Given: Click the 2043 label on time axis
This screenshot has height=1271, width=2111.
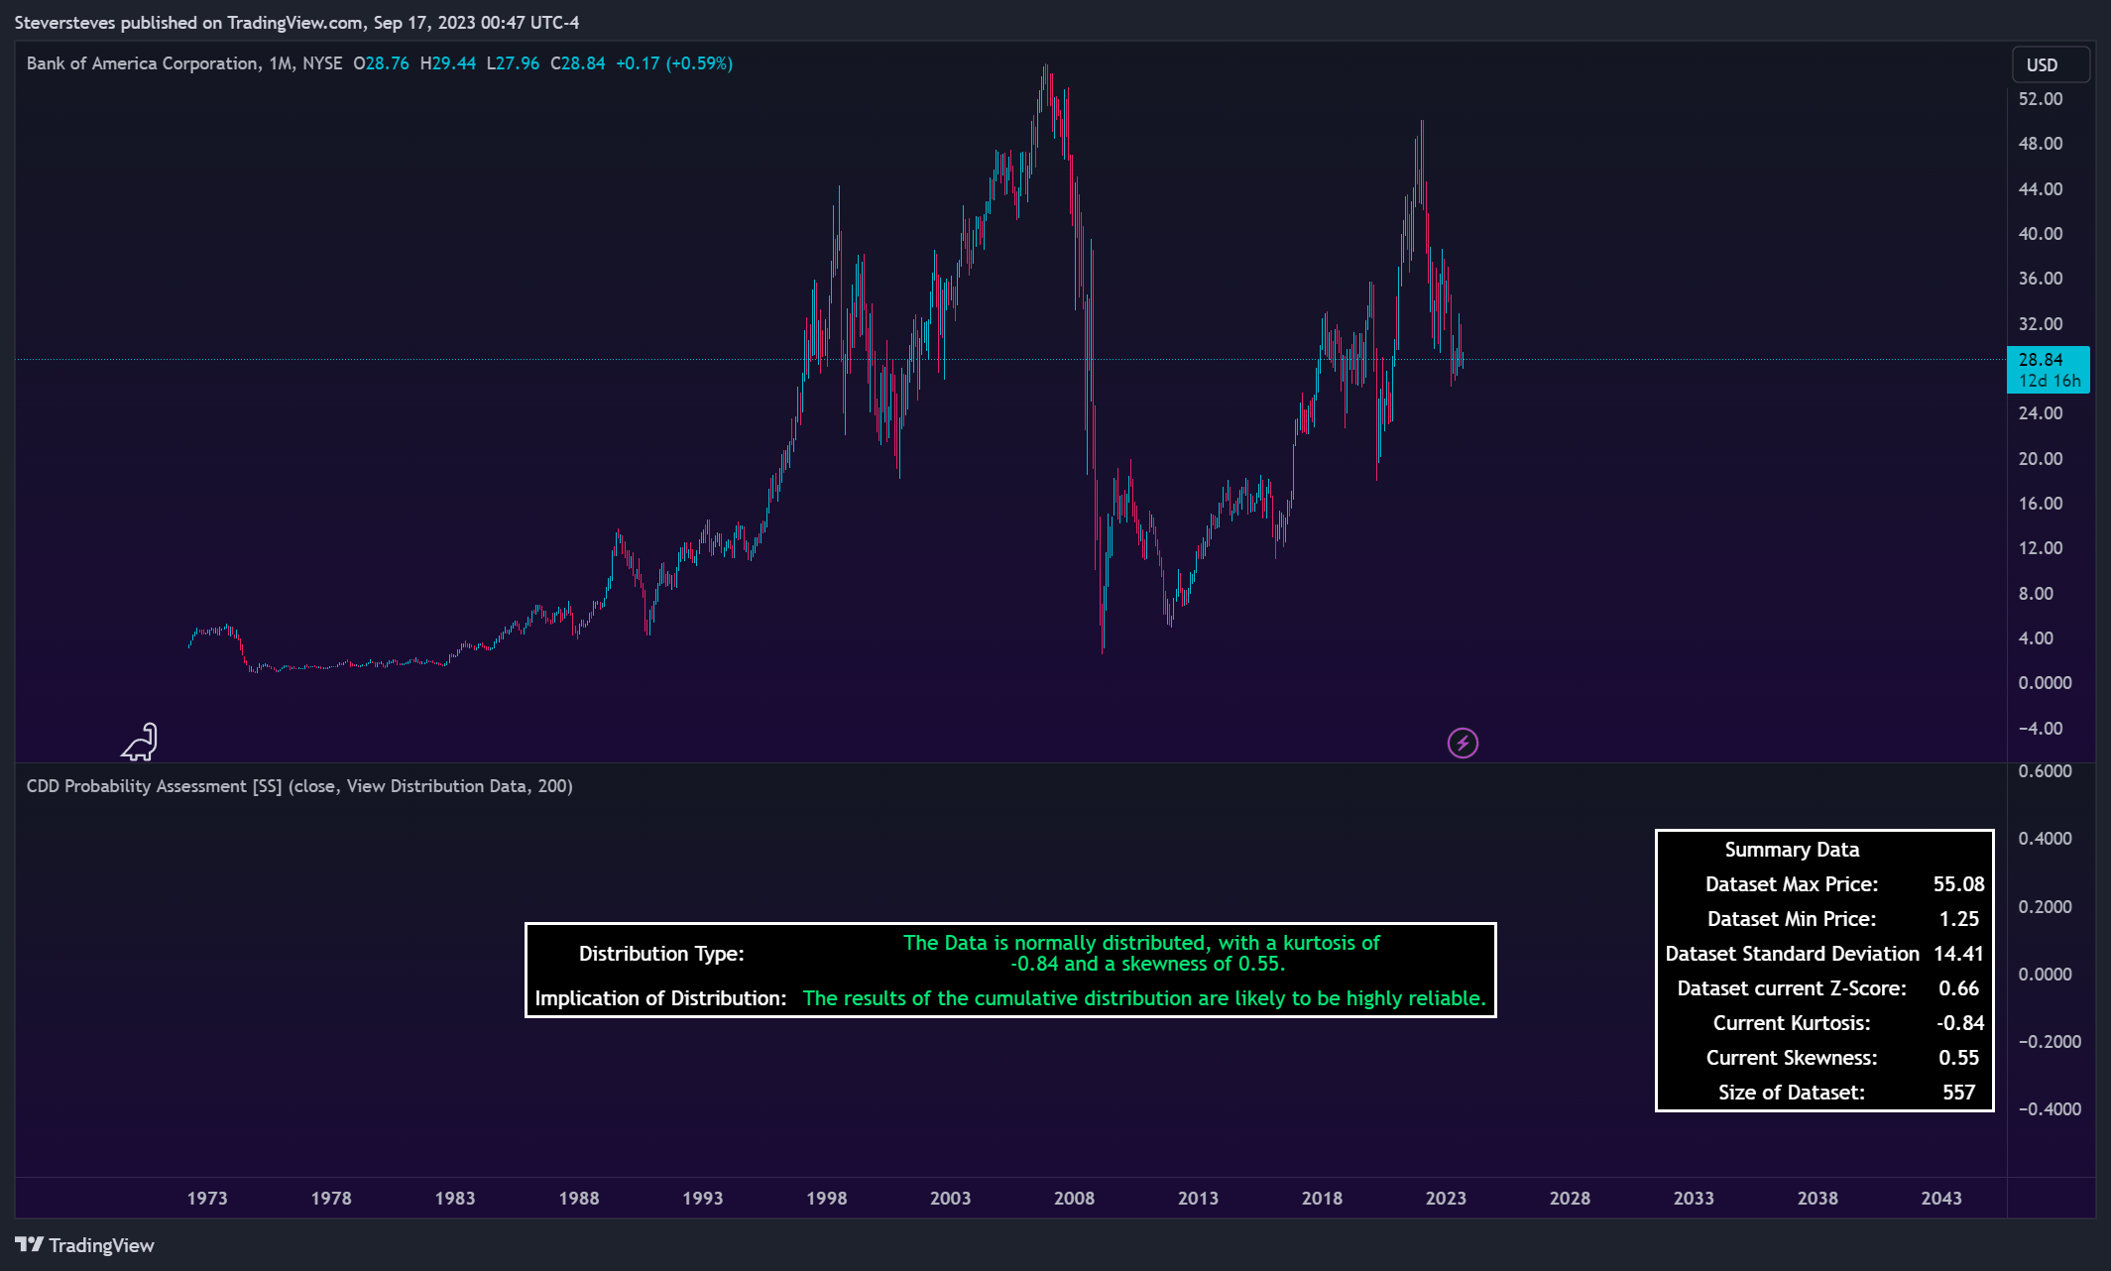Looking at the screenshot, I should point(1941,1198).
